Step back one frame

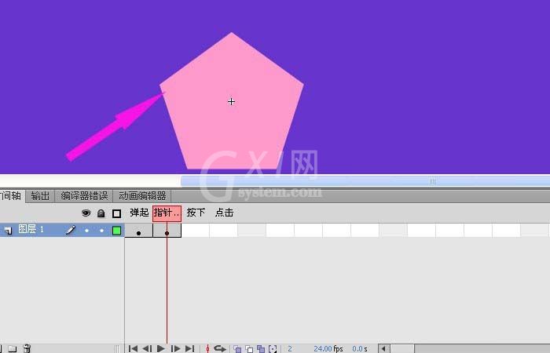[147, 348]
